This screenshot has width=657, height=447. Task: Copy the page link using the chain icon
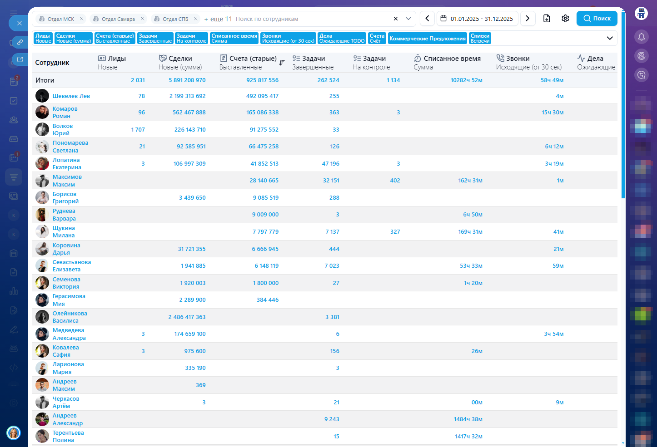click(20, 42)
